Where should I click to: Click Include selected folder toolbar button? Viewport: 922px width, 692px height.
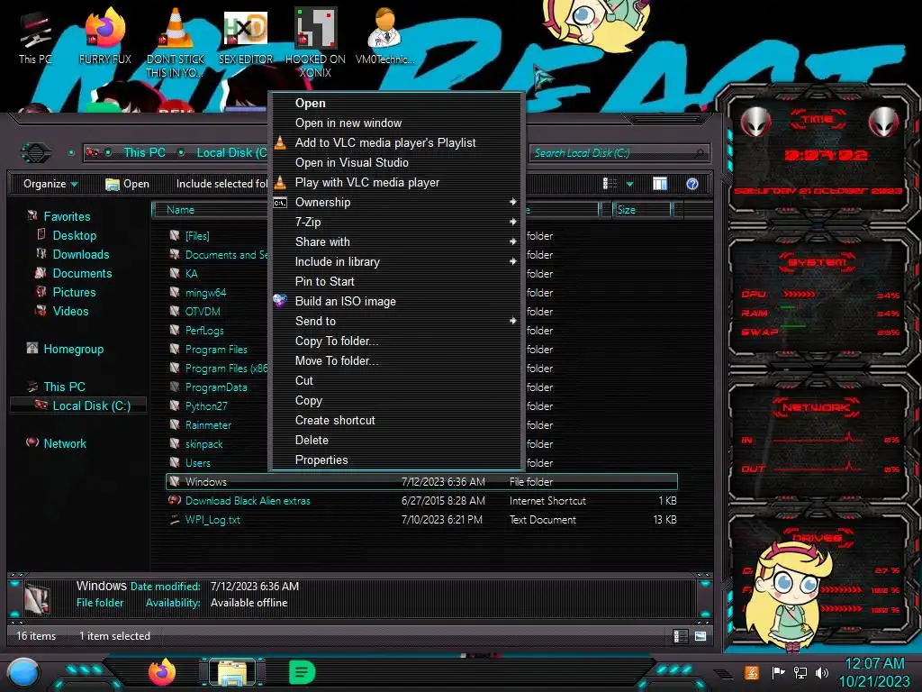click(221, 184)
